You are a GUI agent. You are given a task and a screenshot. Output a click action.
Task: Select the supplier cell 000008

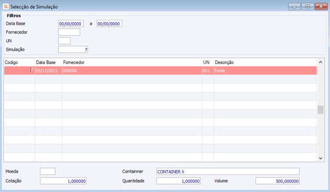(x=132, y=70)
